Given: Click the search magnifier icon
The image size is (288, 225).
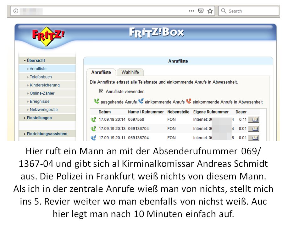Looking at the screenshot, I should pyautogui.click(x=224, y=11).
